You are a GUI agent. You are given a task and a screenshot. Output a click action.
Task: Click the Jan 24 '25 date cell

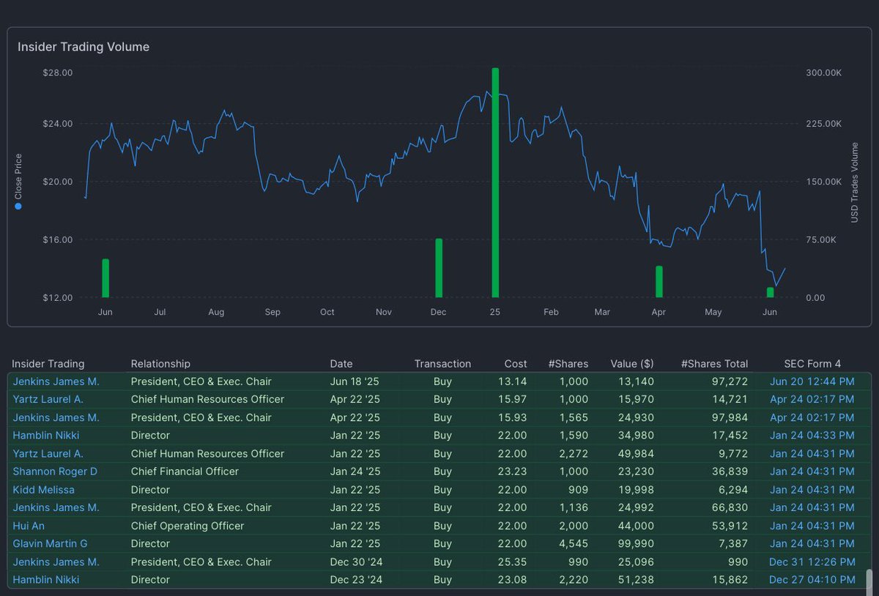click(355, 472)
